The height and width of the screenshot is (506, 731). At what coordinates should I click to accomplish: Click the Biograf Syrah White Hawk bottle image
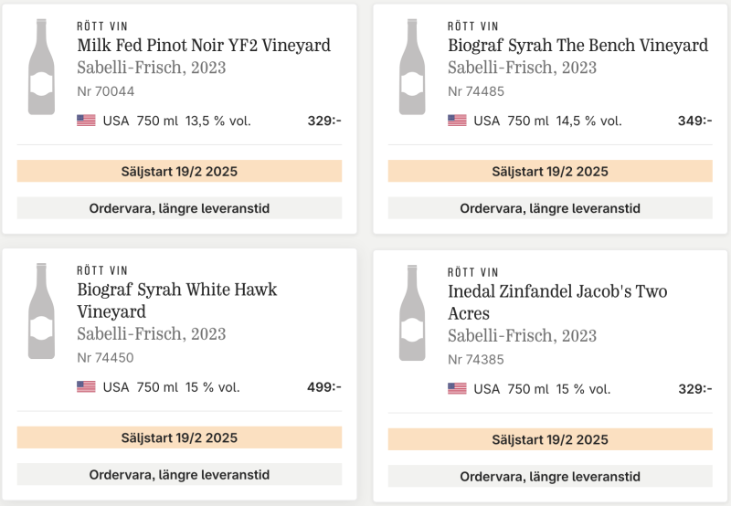(x=41, y=311)
